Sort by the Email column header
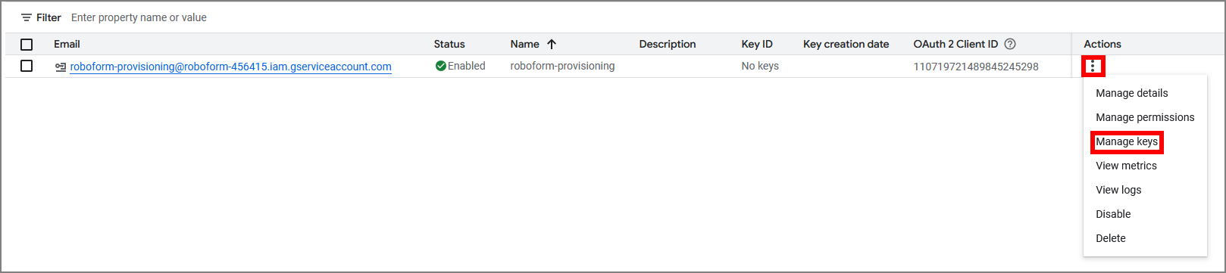The height and width of the screenshot is (273, 1226). tap(67, 44)
